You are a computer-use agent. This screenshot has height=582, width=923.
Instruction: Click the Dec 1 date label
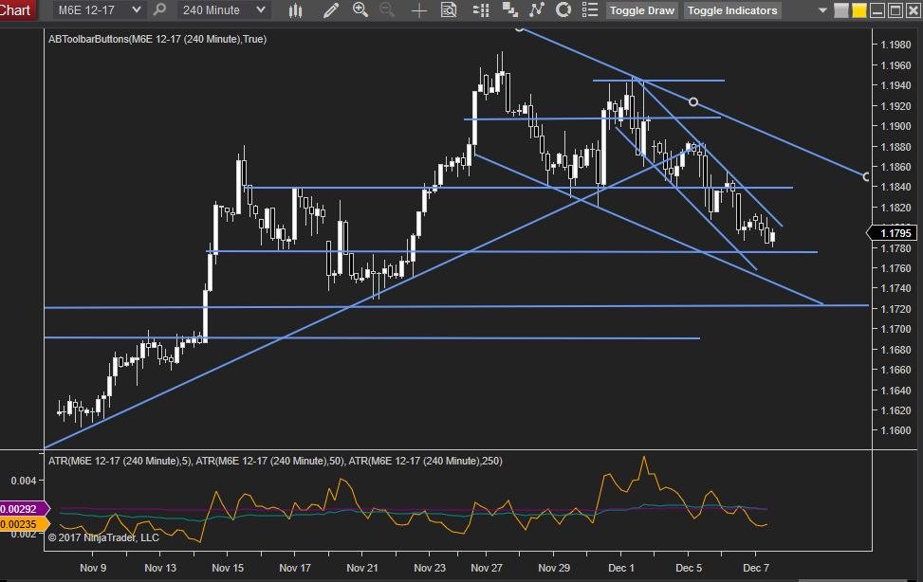621,568
